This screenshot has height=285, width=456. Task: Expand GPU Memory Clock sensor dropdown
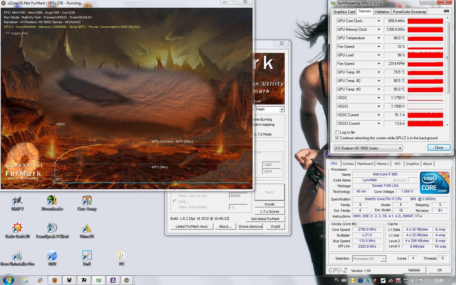pos(379,29)
